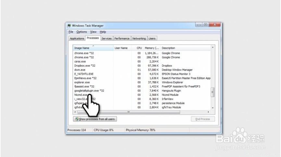Open the Performance tab
The height and width of the screenshot is (157, 281).
[122, 39]
